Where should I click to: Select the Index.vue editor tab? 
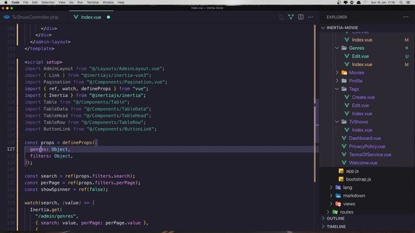pos(91,17)
